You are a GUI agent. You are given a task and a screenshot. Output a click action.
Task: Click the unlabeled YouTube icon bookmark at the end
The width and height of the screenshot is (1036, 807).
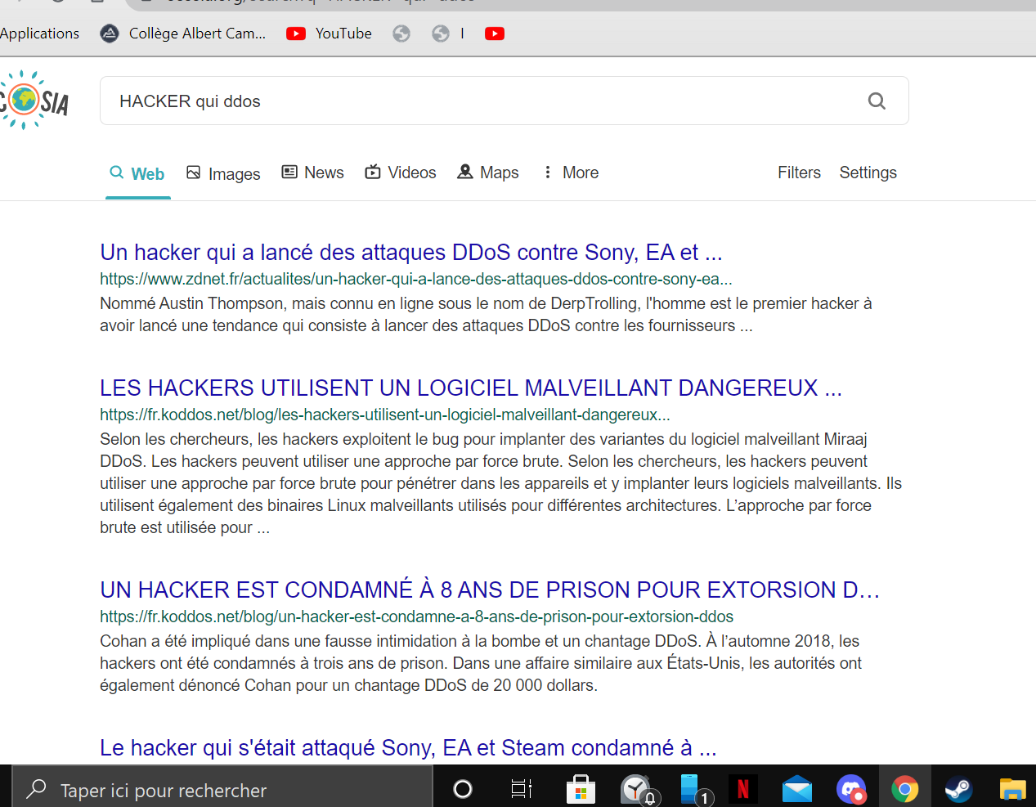(495, 34)
